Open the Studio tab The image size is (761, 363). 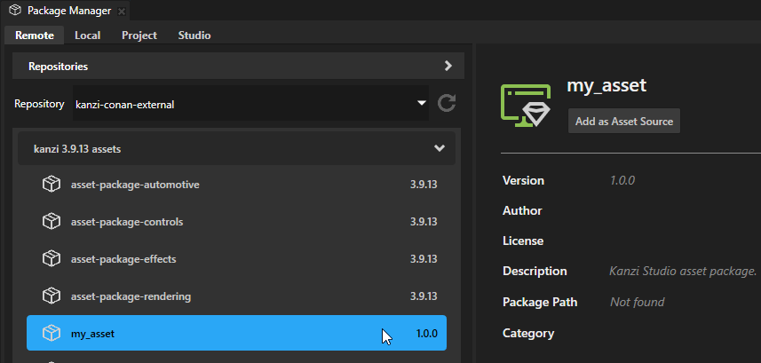(x=194, y=36)
